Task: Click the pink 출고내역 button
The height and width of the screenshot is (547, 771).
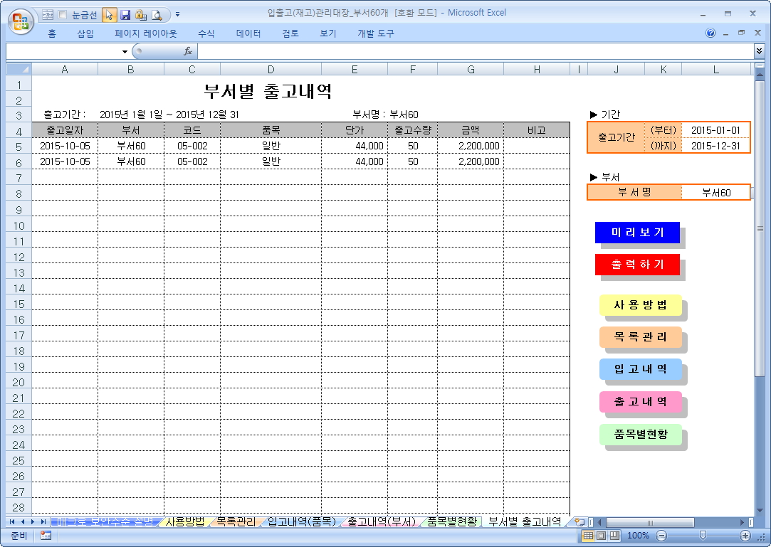Action: coord(640,402)
